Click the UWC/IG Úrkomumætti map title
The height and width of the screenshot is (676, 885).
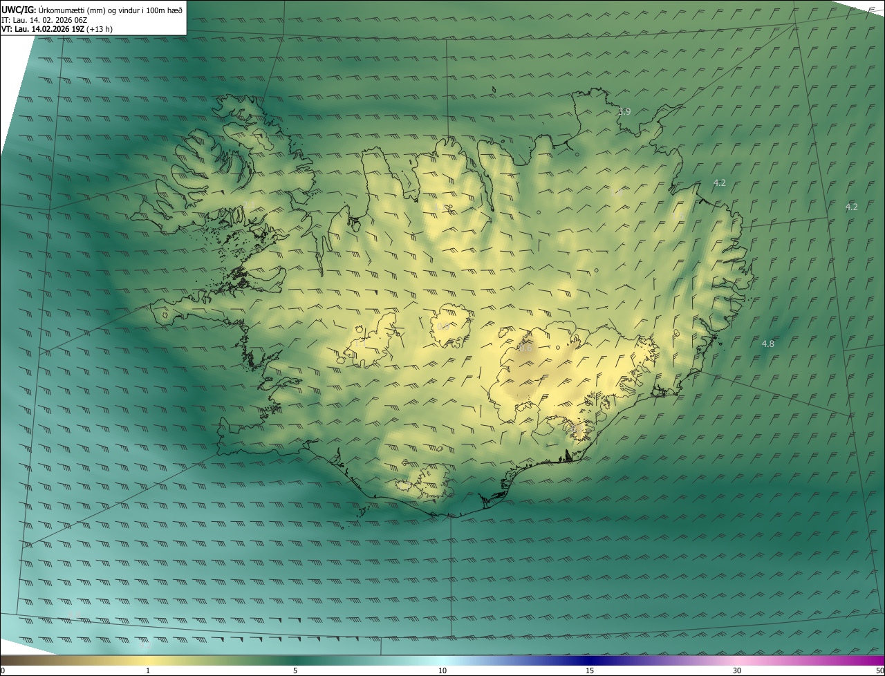[92, 10]
